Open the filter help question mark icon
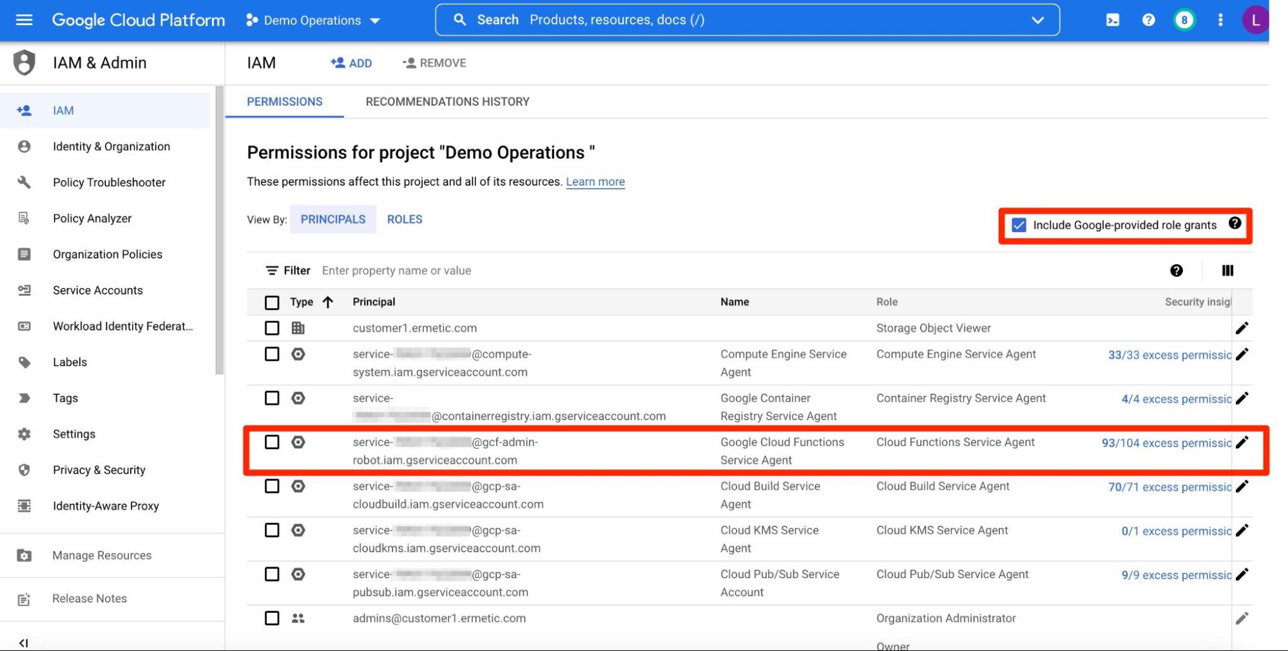The image size is (1288, 651). 1177,271
